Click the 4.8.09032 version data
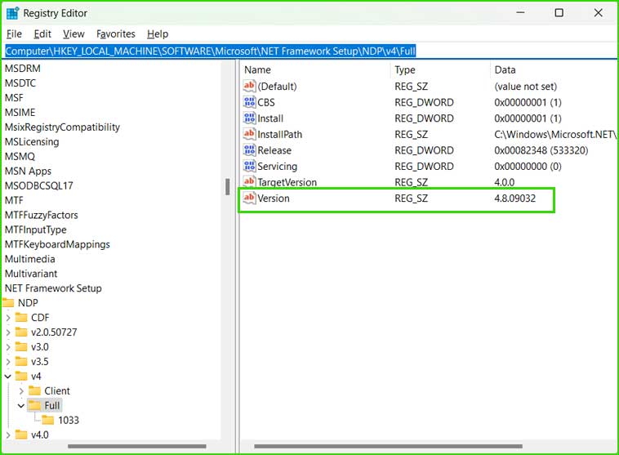 point(514,198)
